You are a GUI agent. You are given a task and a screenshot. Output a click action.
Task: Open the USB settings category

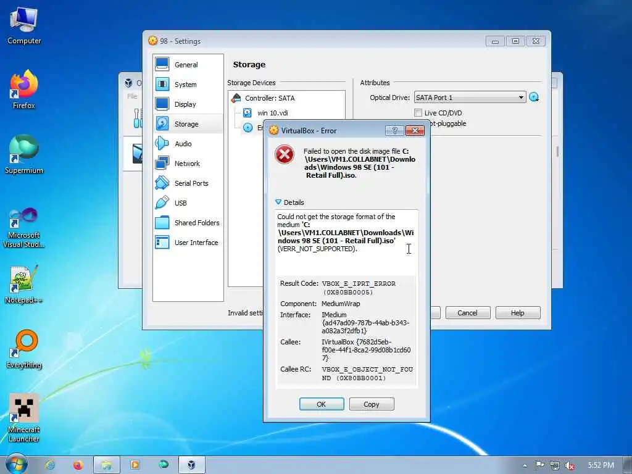(188, 202)
